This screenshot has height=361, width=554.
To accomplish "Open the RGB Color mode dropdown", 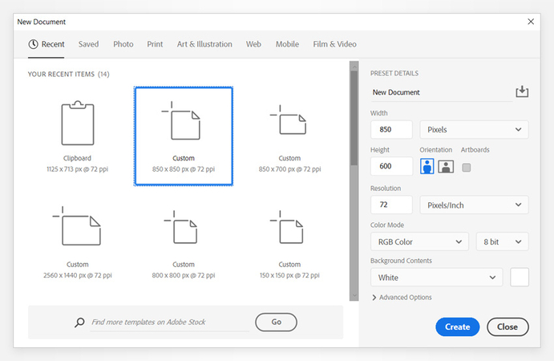I will [419, 241].
